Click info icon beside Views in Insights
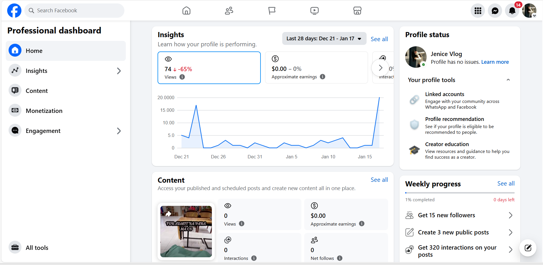Viewport: 543px width, 265px height. 182,77
